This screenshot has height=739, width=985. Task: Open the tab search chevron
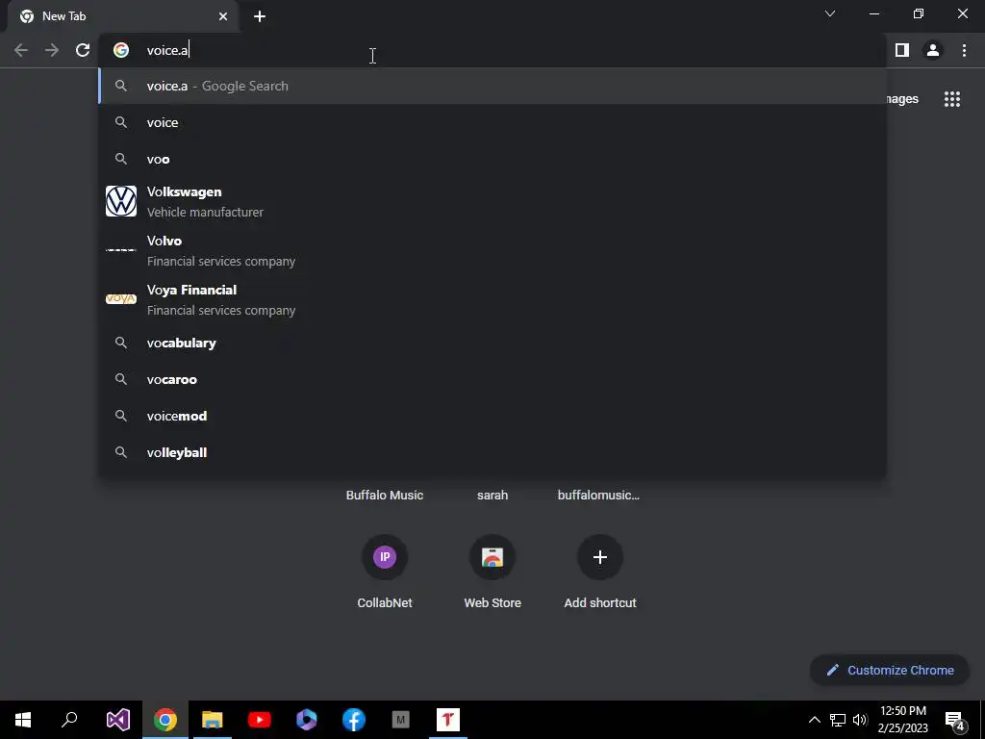[x=830, y=13]
